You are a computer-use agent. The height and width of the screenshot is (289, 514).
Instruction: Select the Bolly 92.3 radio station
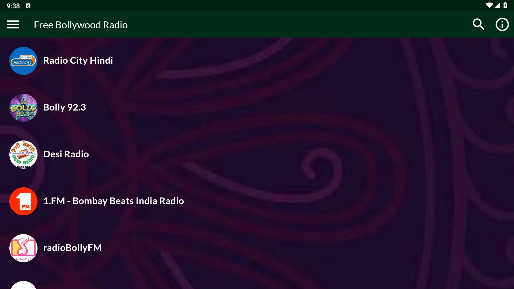(x=64, y=107)
